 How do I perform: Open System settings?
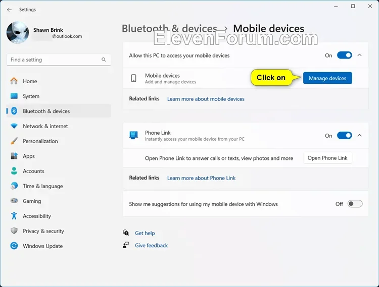(x=59, y=96)
